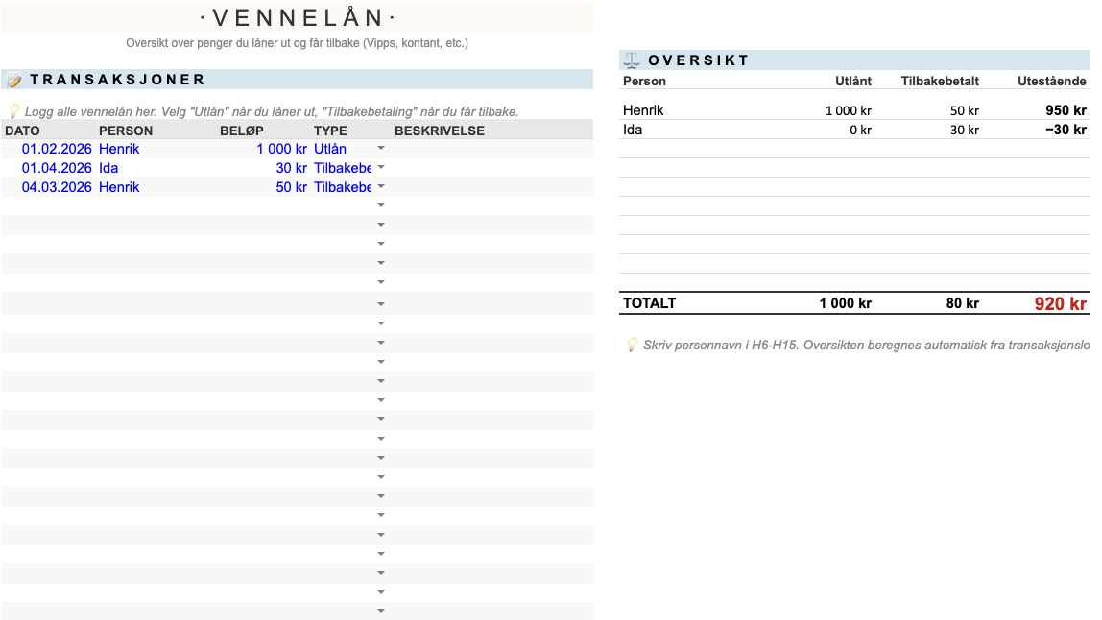Screen dimensions: 1102x620
Task: Expand the type dropdown for the 04.03.2026 transaction
Action: (381, 187)
